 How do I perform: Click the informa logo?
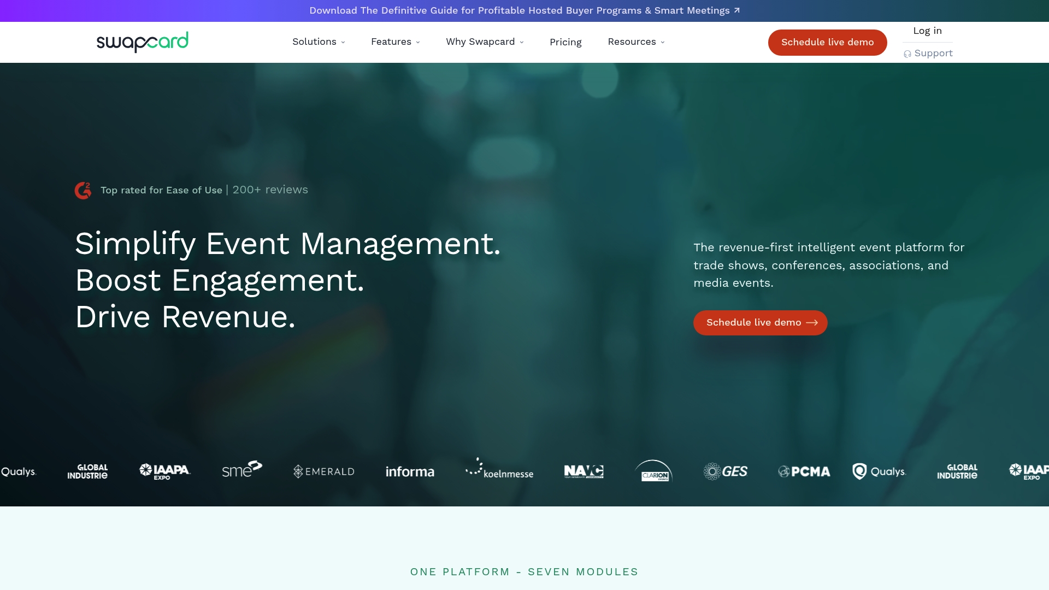click(x=410, y=471)
